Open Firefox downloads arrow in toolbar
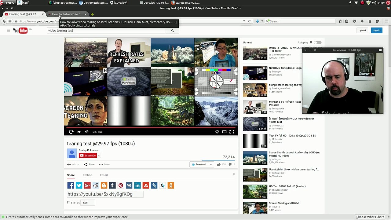The height and width of the screenshot is (220, 391). tap(362, 21)
